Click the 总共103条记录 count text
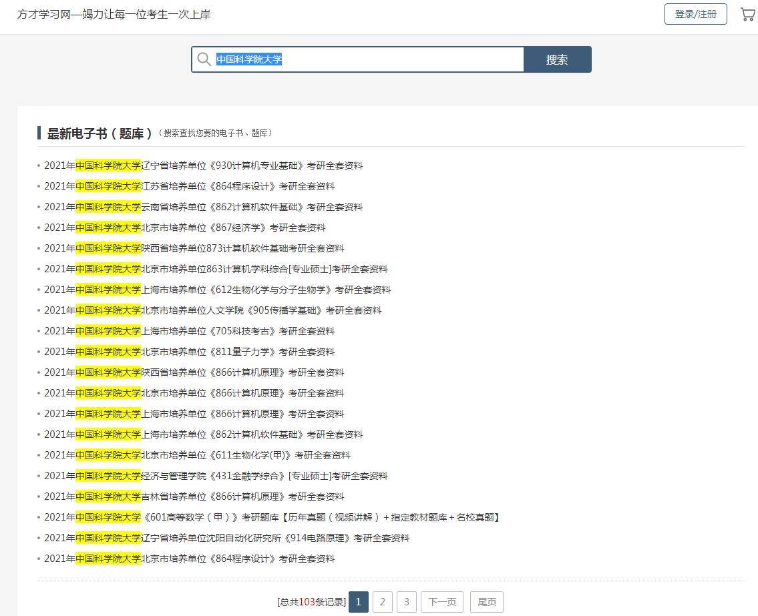758x616 pixels. pyautogui.click(x=311, y=602)
